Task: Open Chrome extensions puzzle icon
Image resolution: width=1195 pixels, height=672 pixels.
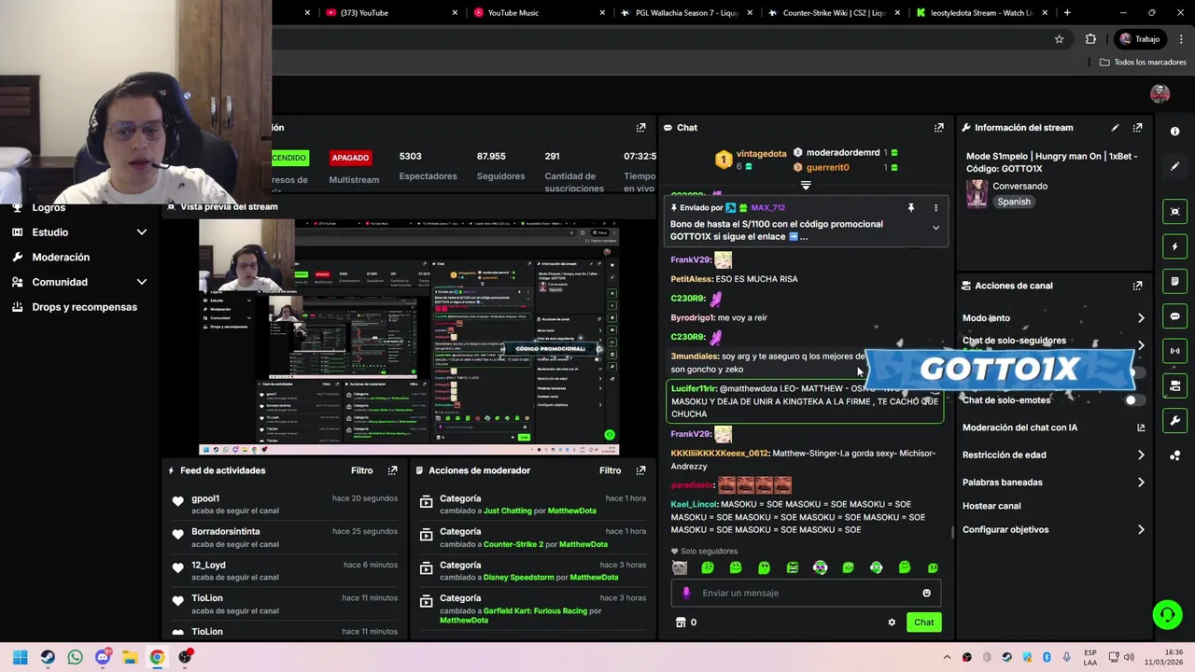Action: [1090, 39]
